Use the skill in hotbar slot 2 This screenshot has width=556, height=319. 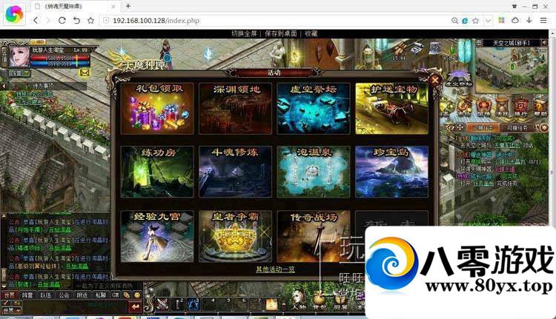(178, 304)
